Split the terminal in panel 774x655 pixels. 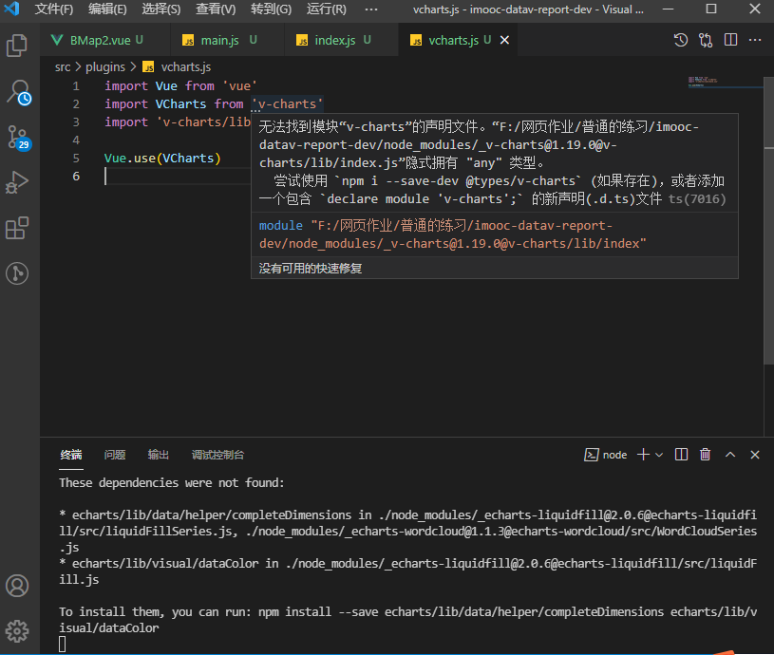(x=681, y=455)
